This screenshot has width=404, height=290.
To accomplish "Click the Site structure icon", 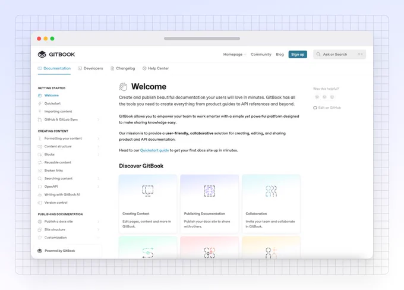I will click(40, 229).
